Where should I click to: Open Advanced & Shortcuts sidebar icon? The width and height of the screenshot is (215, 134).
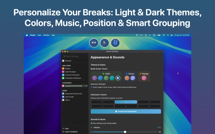tap(63, 94)
